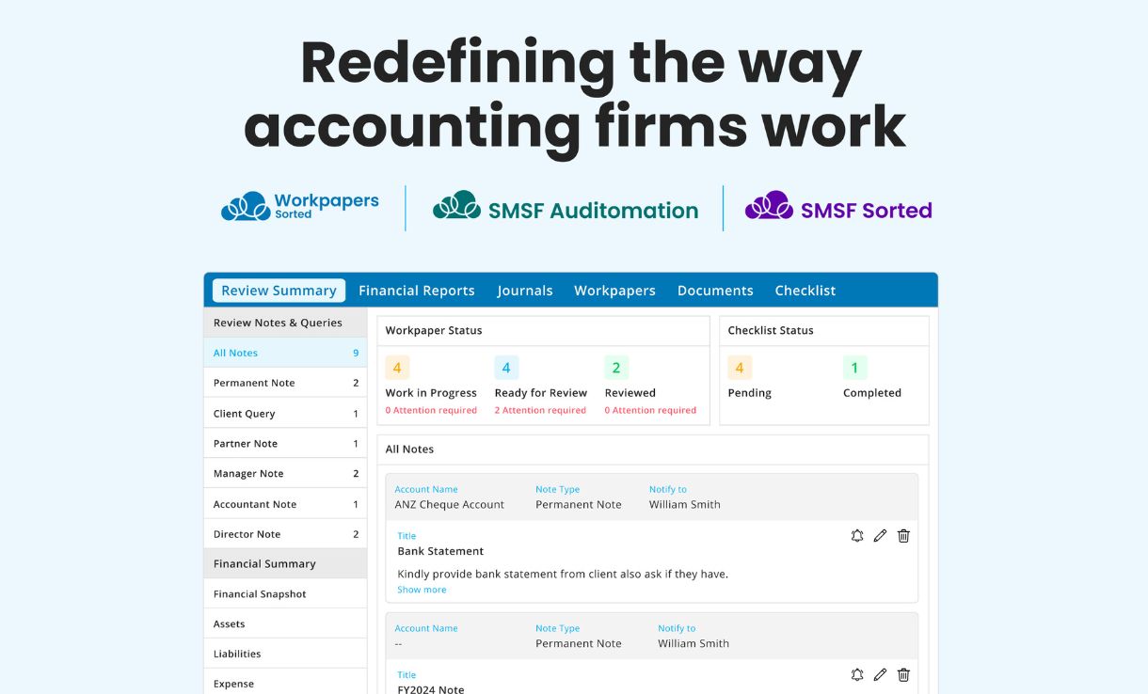The width and height of the screenshot is (1148, 694).
Task: Click the Financial Summary section header
Action: [x=285, y=564]
